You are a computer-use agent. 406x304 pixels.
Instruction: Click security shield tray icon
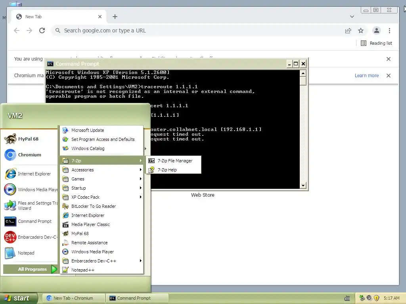(377, 298)
